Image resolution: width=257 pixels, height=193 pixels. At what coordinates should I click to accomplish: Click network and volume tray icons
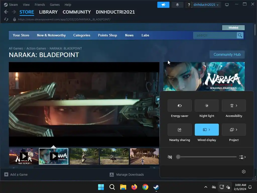225,187
